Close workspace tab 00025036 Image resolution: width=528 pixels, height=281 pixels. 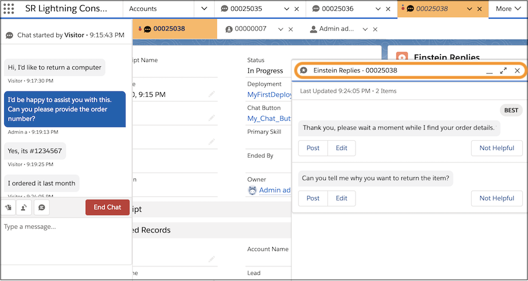pos(388,9)
